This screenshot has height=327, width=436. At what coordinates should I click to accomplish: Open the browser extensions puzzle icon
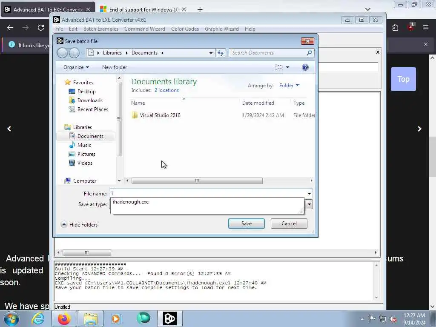395,28
